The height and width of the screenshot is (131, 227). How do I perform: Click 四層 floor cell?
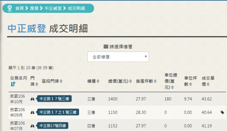tap(91, 126)
